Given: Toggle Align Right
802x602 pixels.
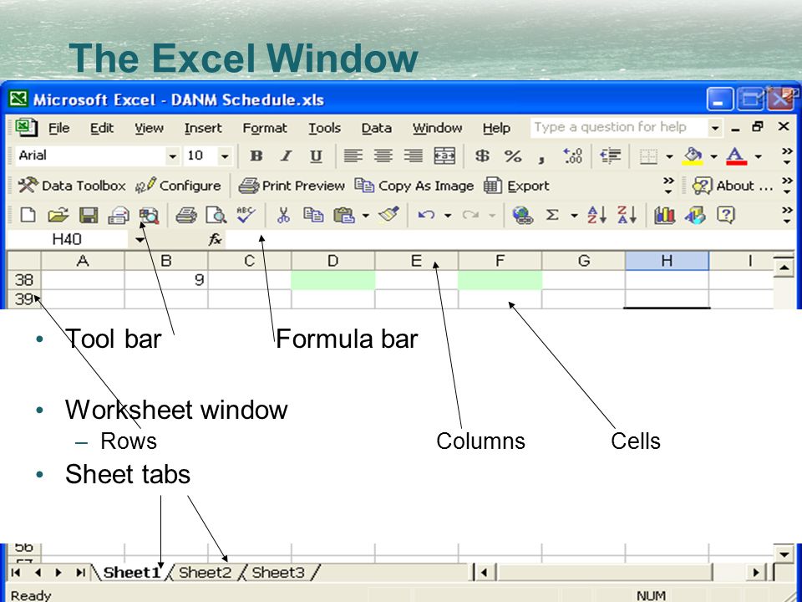Looking at the screenshot, I should coord(414,156).
